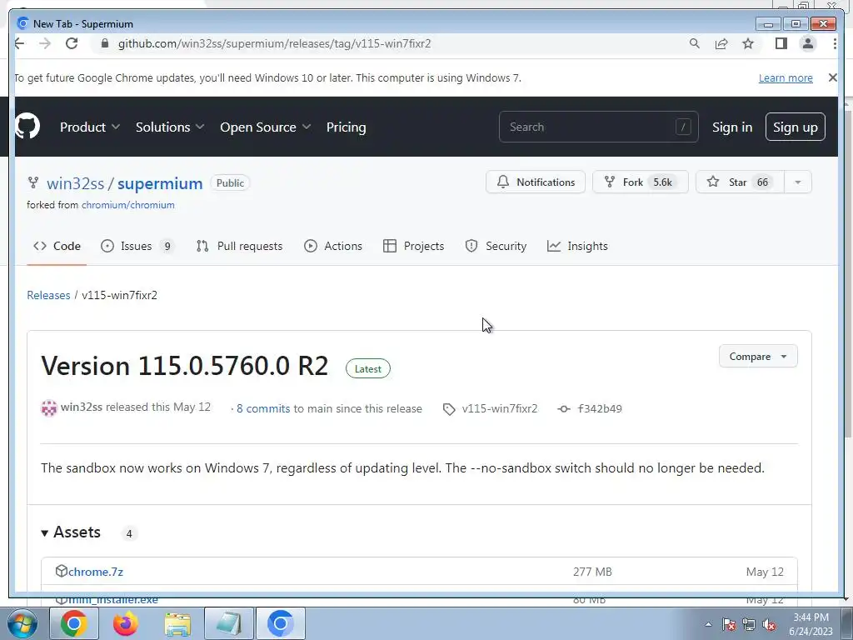Click the fork icon beside win32ss

point(33,182)
